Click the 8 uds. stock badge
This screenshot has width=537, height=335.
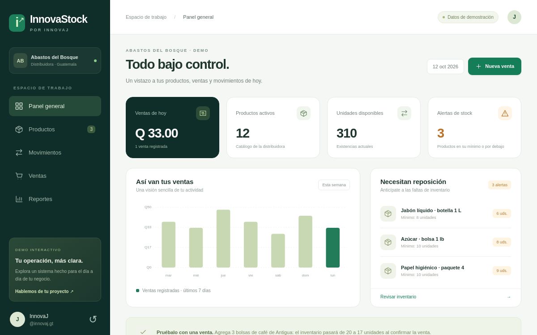502,242
